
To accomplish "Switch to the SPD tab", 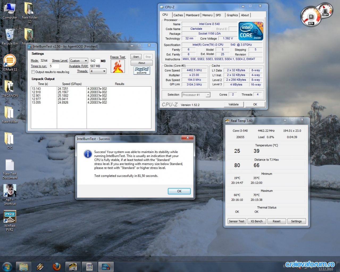I will click(x=218, y=15).
